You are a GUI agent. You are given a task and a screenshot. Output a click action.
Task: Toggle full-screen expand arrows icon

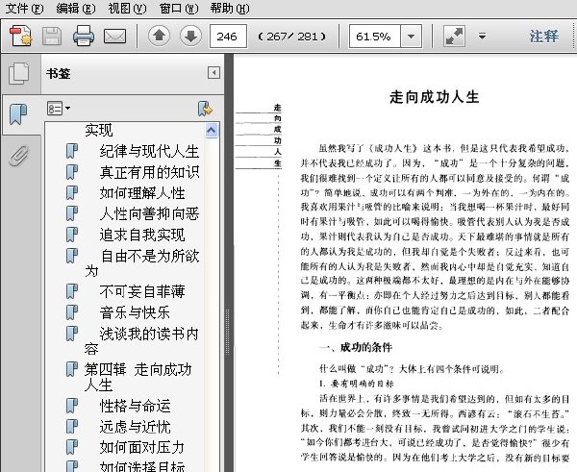point(454,37)
